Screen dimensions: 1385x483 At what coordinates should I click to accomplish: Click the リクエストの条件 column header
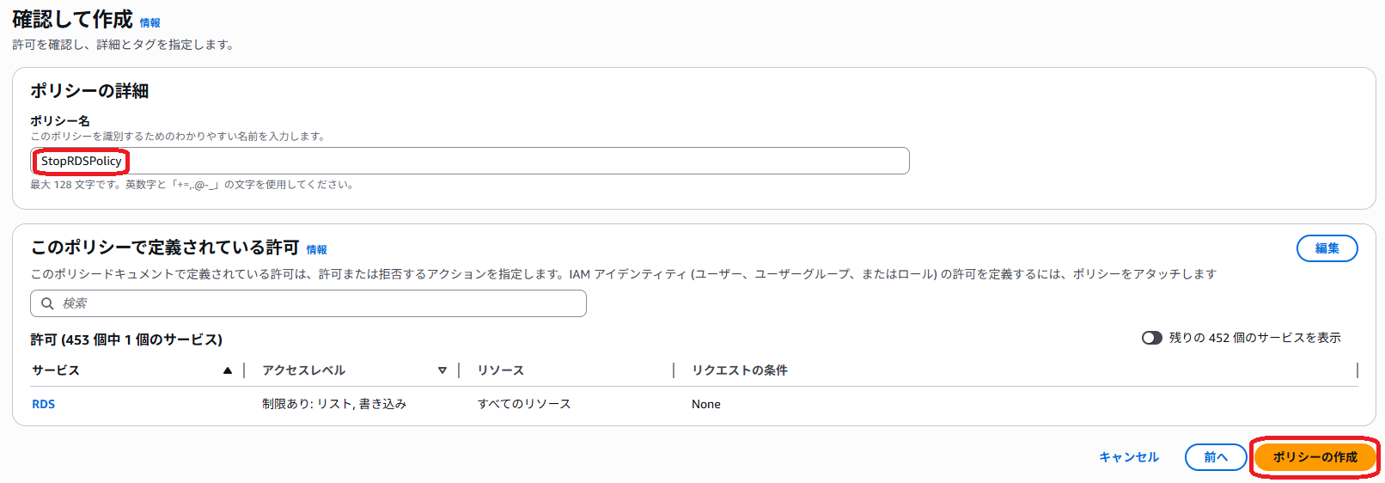tap(740, 370)
